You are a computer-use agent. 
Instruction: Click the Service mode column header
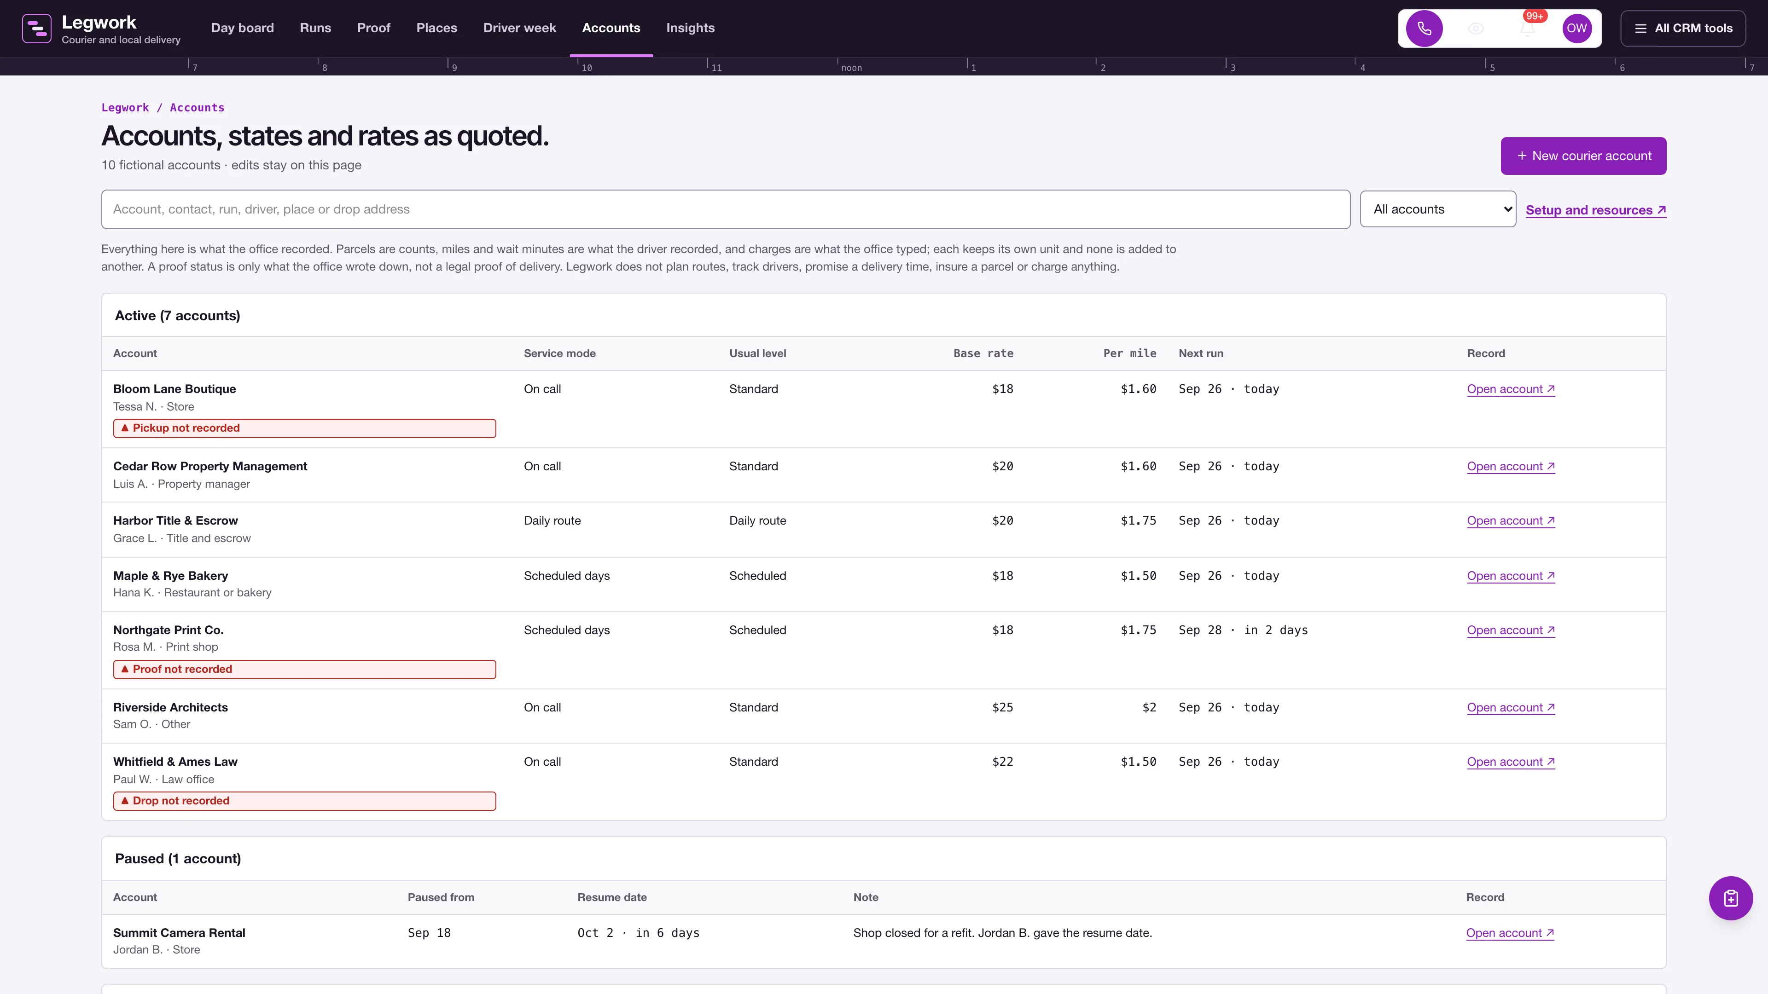click(559, 353)
